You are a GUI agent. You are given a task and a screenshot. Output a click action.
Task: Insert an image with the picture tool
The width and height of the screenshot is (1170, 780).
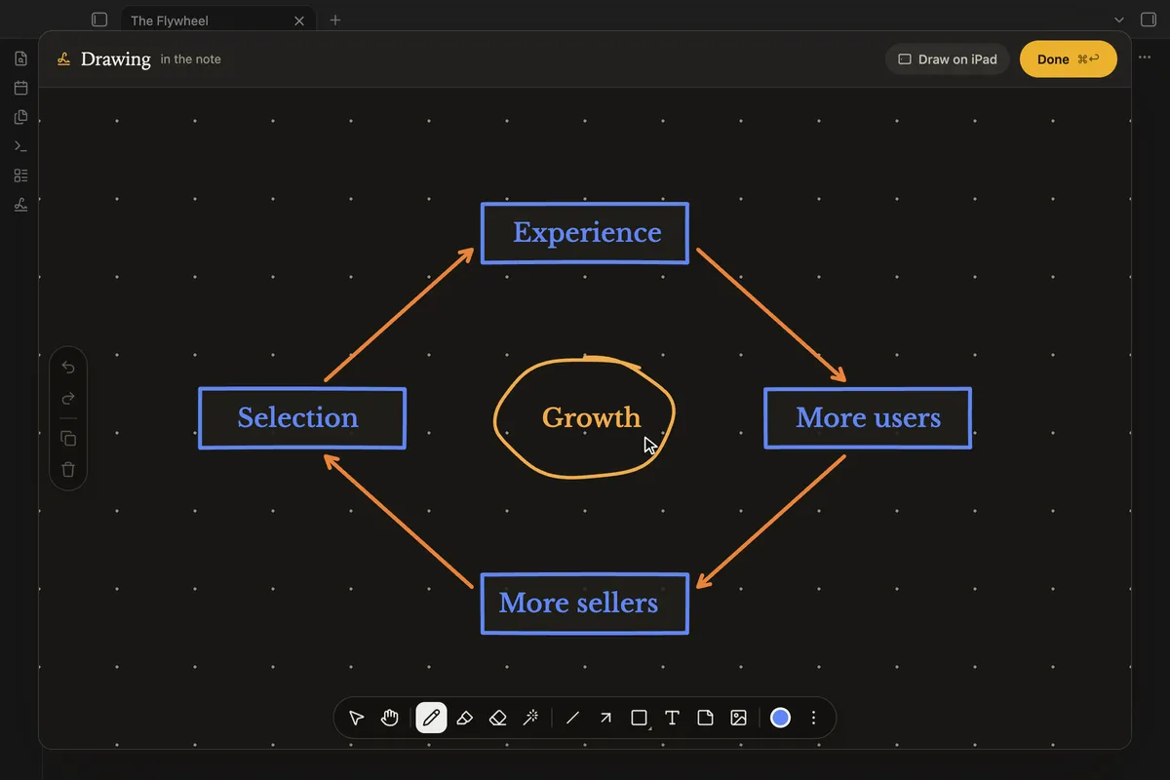point(738,718)
